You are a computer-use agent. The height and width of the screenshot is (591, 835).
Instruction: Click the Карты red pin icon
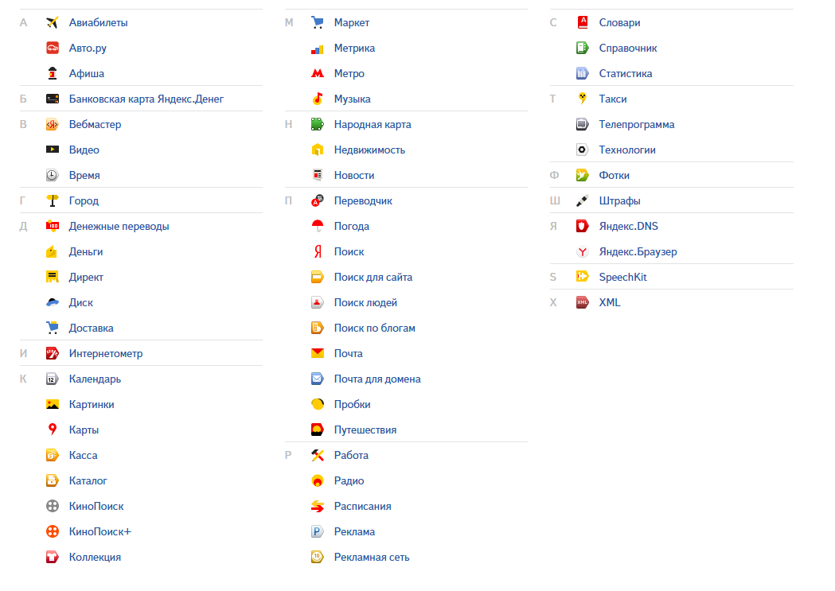click(x=53, y=430)
